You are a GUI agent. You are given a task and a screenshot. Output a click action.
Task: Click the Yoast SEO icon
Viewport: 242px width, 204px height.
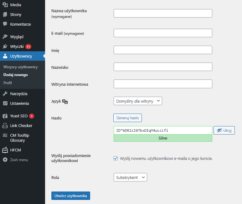click(x=5, y=116)
